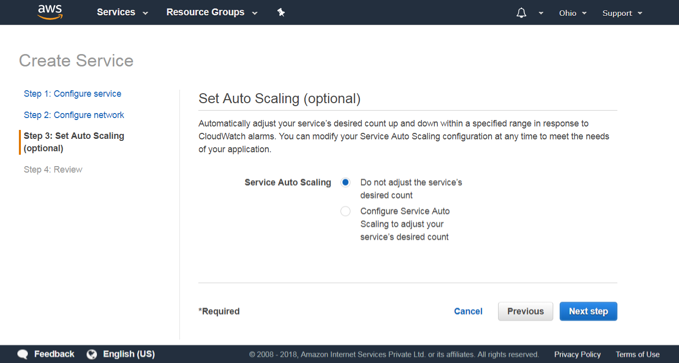Click the Next step button
679x363 pixels.
click(589, 311)
